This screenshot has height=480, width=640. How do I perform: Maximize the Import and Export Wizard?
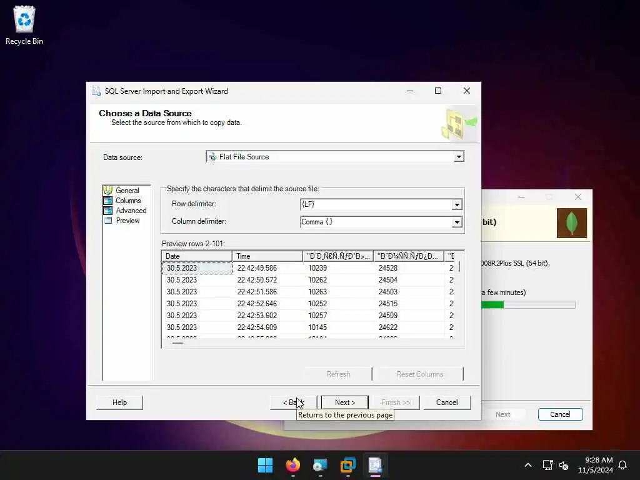(x=438, y=91)
